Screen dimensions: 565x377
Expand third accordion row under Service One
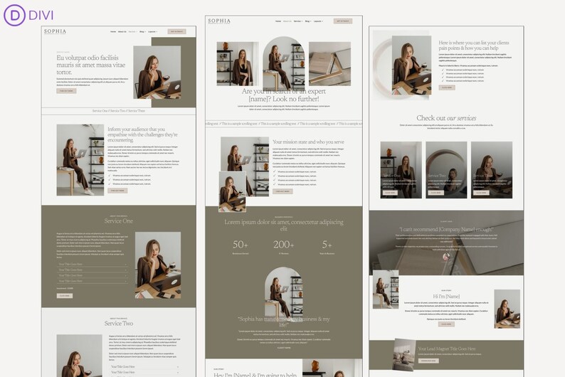pos(93,275)
